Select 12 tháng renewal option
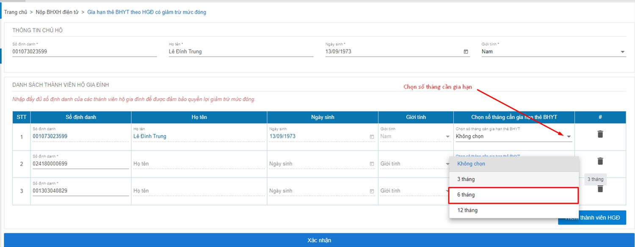Viewport: 635px width, 247px height. (x=514, y=210)
